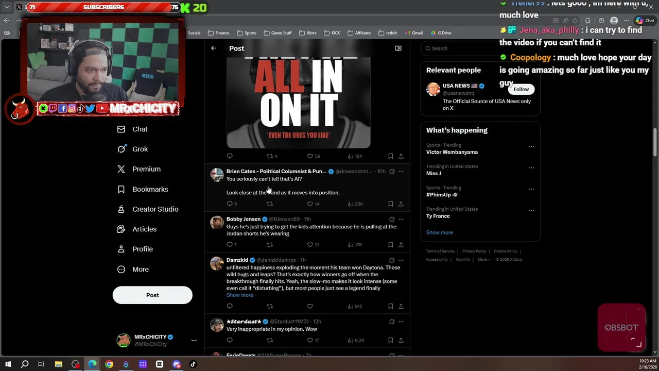Open the Cookie Policy link
659x371 pixels.
point(506,251)
